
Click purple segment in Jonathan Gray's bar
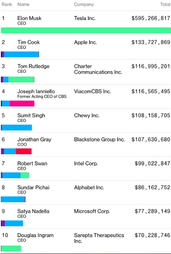tap(2, 151)
